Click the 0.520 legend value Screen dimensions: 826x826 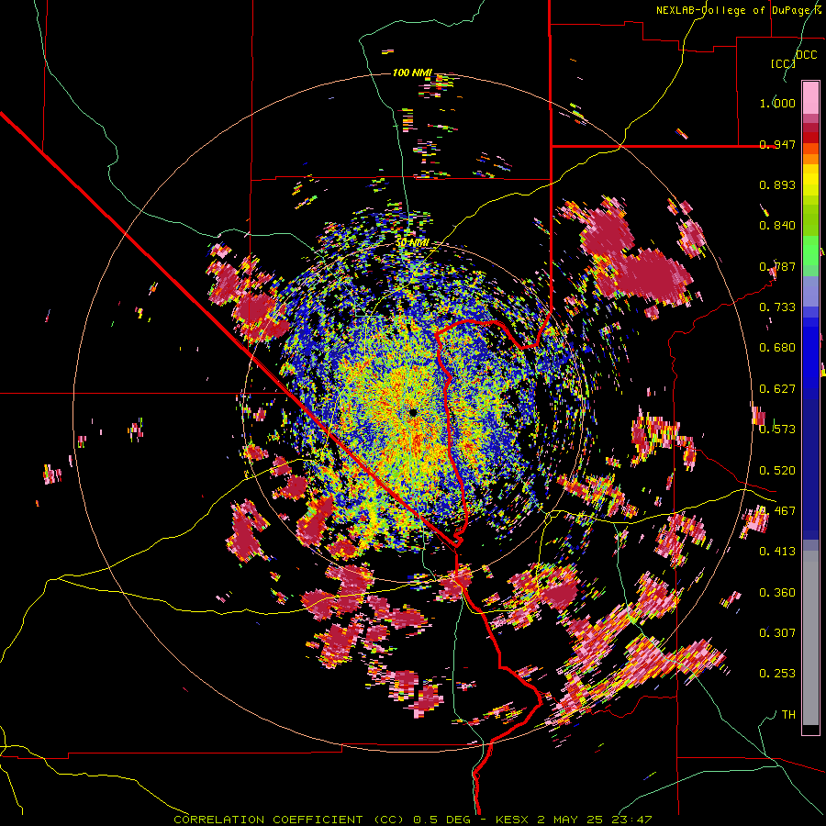coord(777,471)
